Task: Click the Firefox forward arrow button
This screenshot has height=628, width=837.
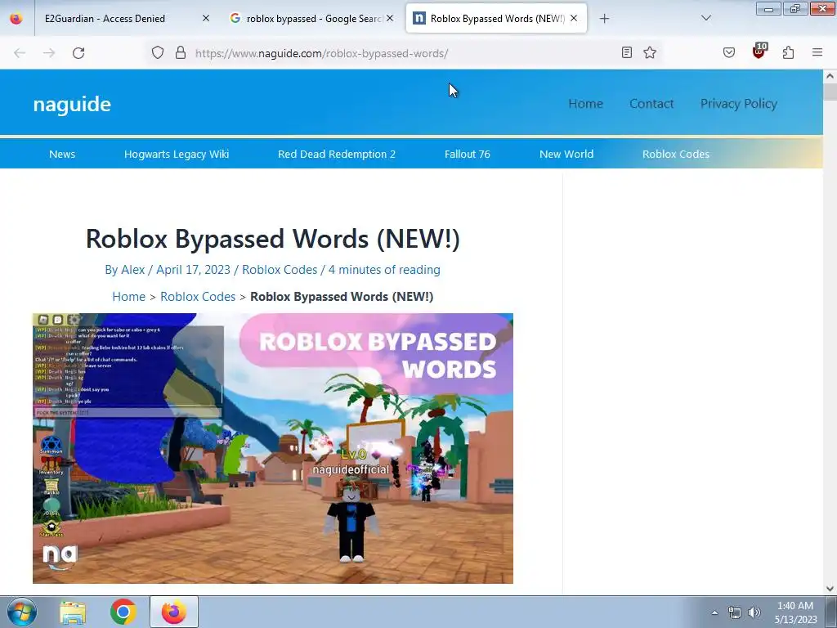Action: [49, 53]
